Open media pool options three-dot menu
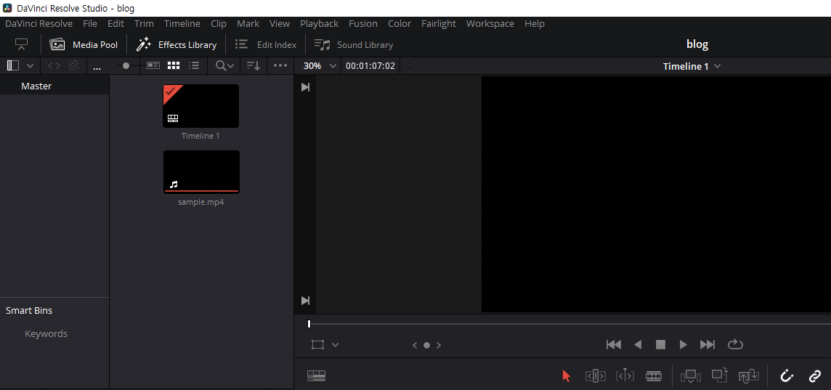Image resolution: width=831 pixels, height=390 pixels. (x=280, y=65)
